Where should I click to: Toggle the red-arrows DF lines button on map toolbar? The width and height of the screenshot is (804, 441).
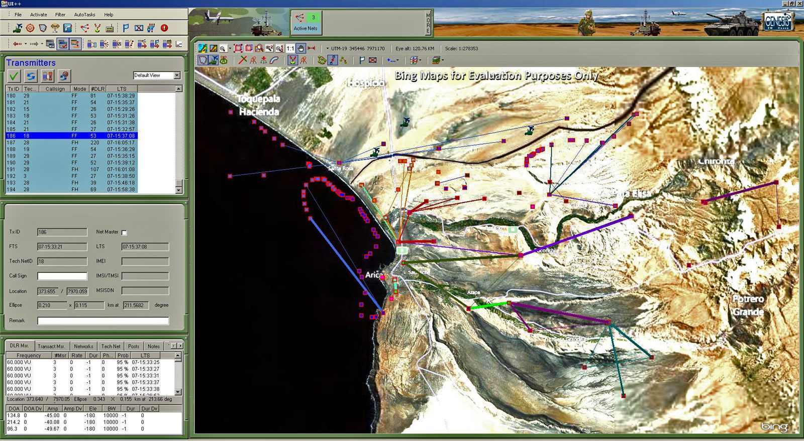[292, 60]
